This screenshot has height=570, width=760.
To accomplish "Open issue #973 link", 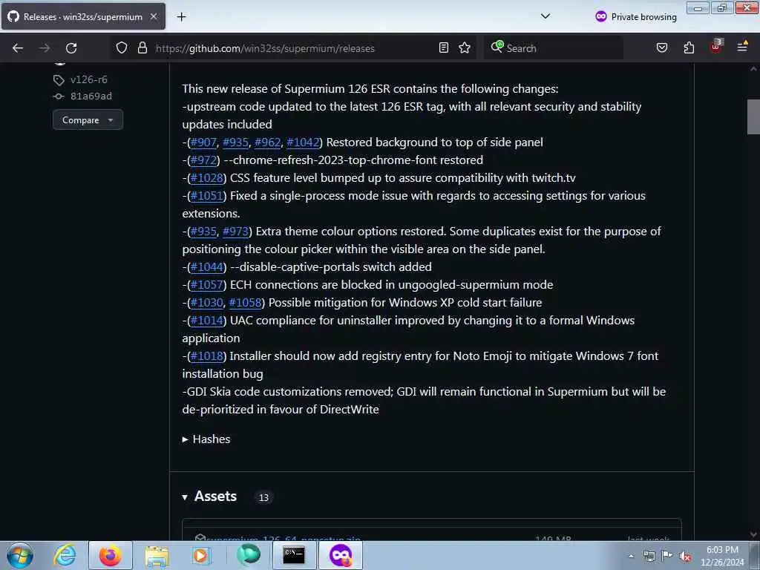I will coord(235,232).
